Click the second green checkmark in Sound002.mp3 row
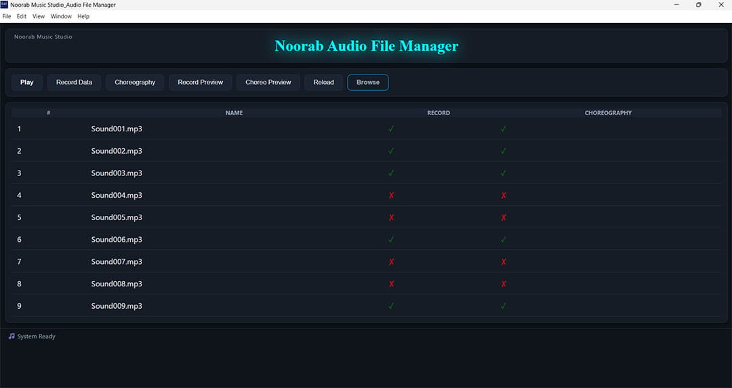The image size is (732, 388). (503, 150)
